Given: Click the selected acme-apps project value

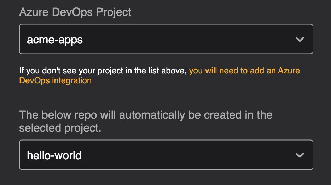Looking at the screenshot, I should tap(55, 40).
